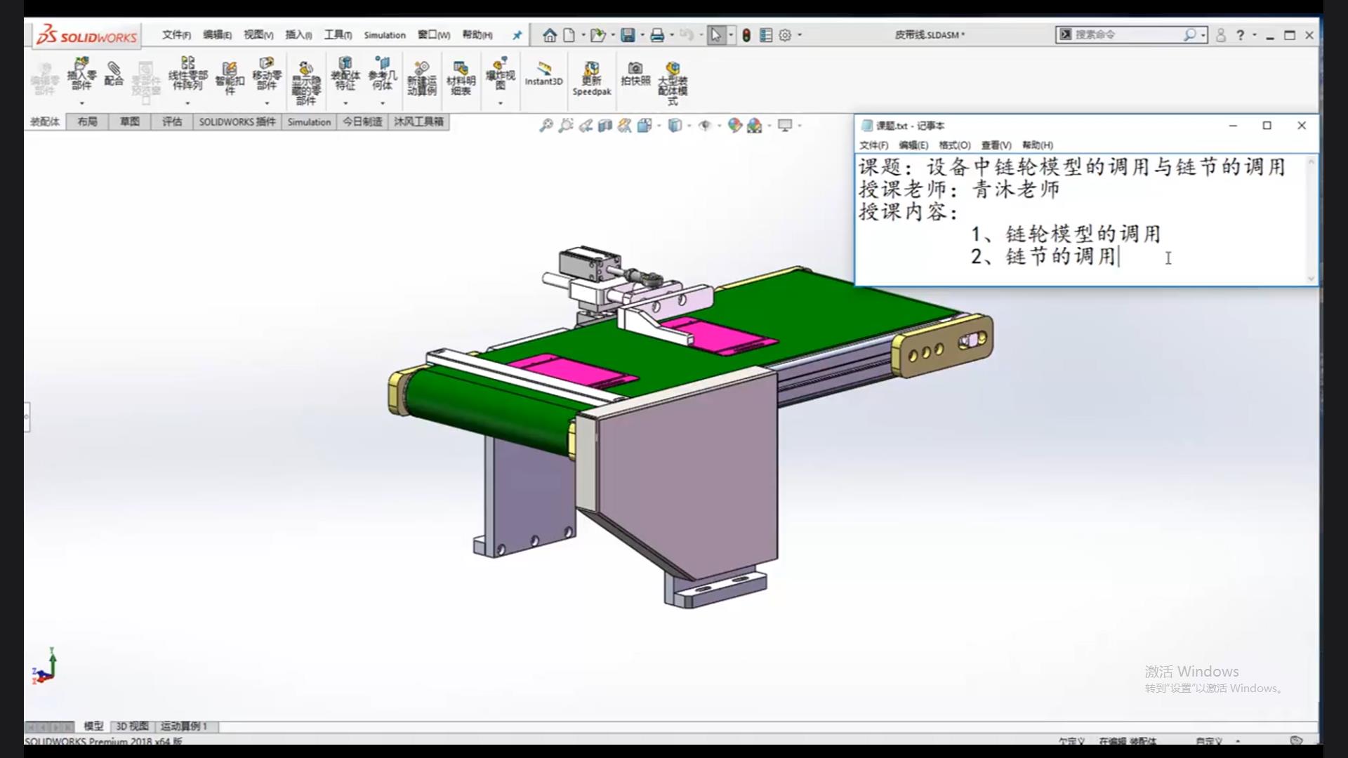Open dropdown arrow next to Options gear
Screen dimensions: 1348x758
[x=800, y=35]
